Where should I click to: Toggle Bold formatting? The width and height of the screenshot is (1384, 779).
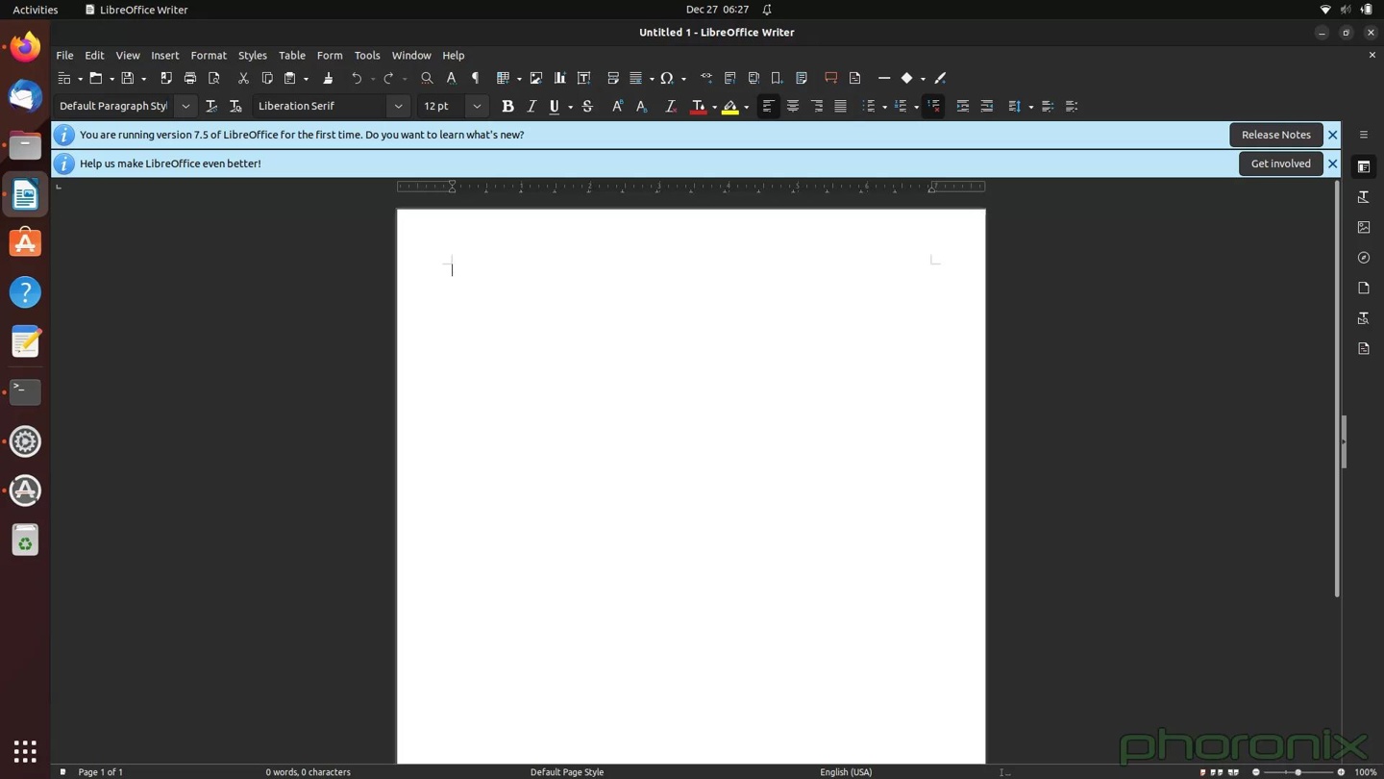pos(507,107)
